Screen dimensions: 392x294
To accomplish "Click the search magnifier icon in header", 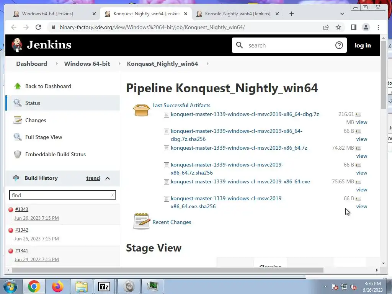I will tap(240, 45).
